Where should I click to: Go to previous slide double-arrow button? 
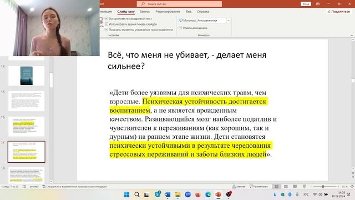tap(353, 173)
